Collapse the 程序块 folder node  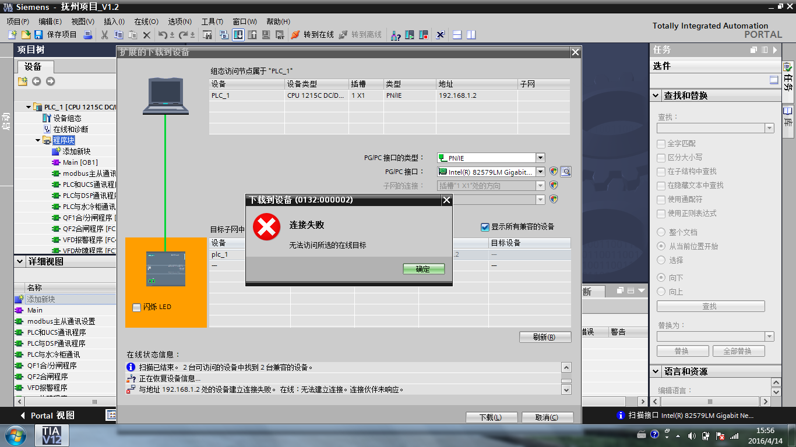[x=38, y=140]
